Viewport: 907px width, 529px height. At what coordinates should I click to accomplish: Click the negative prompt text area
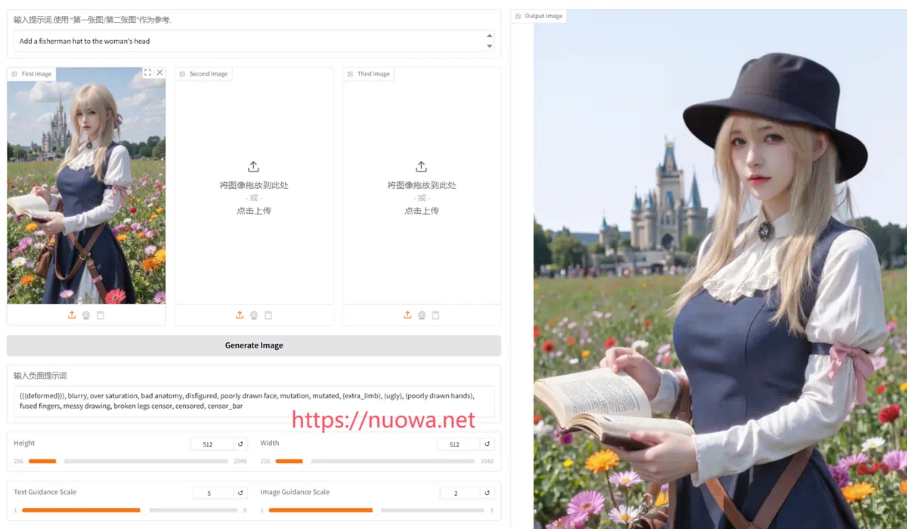(254, 401)
